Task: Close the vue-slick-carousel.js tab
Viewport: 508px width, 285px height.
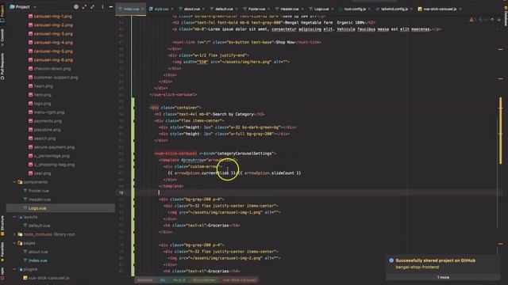Action: pyautogui.click(x=460, y=9)
